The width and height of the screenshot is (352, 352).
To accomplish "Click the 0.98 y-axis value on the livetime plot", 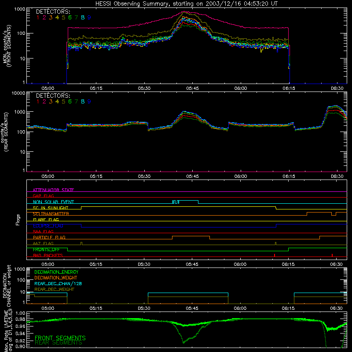I will (20, 319).
